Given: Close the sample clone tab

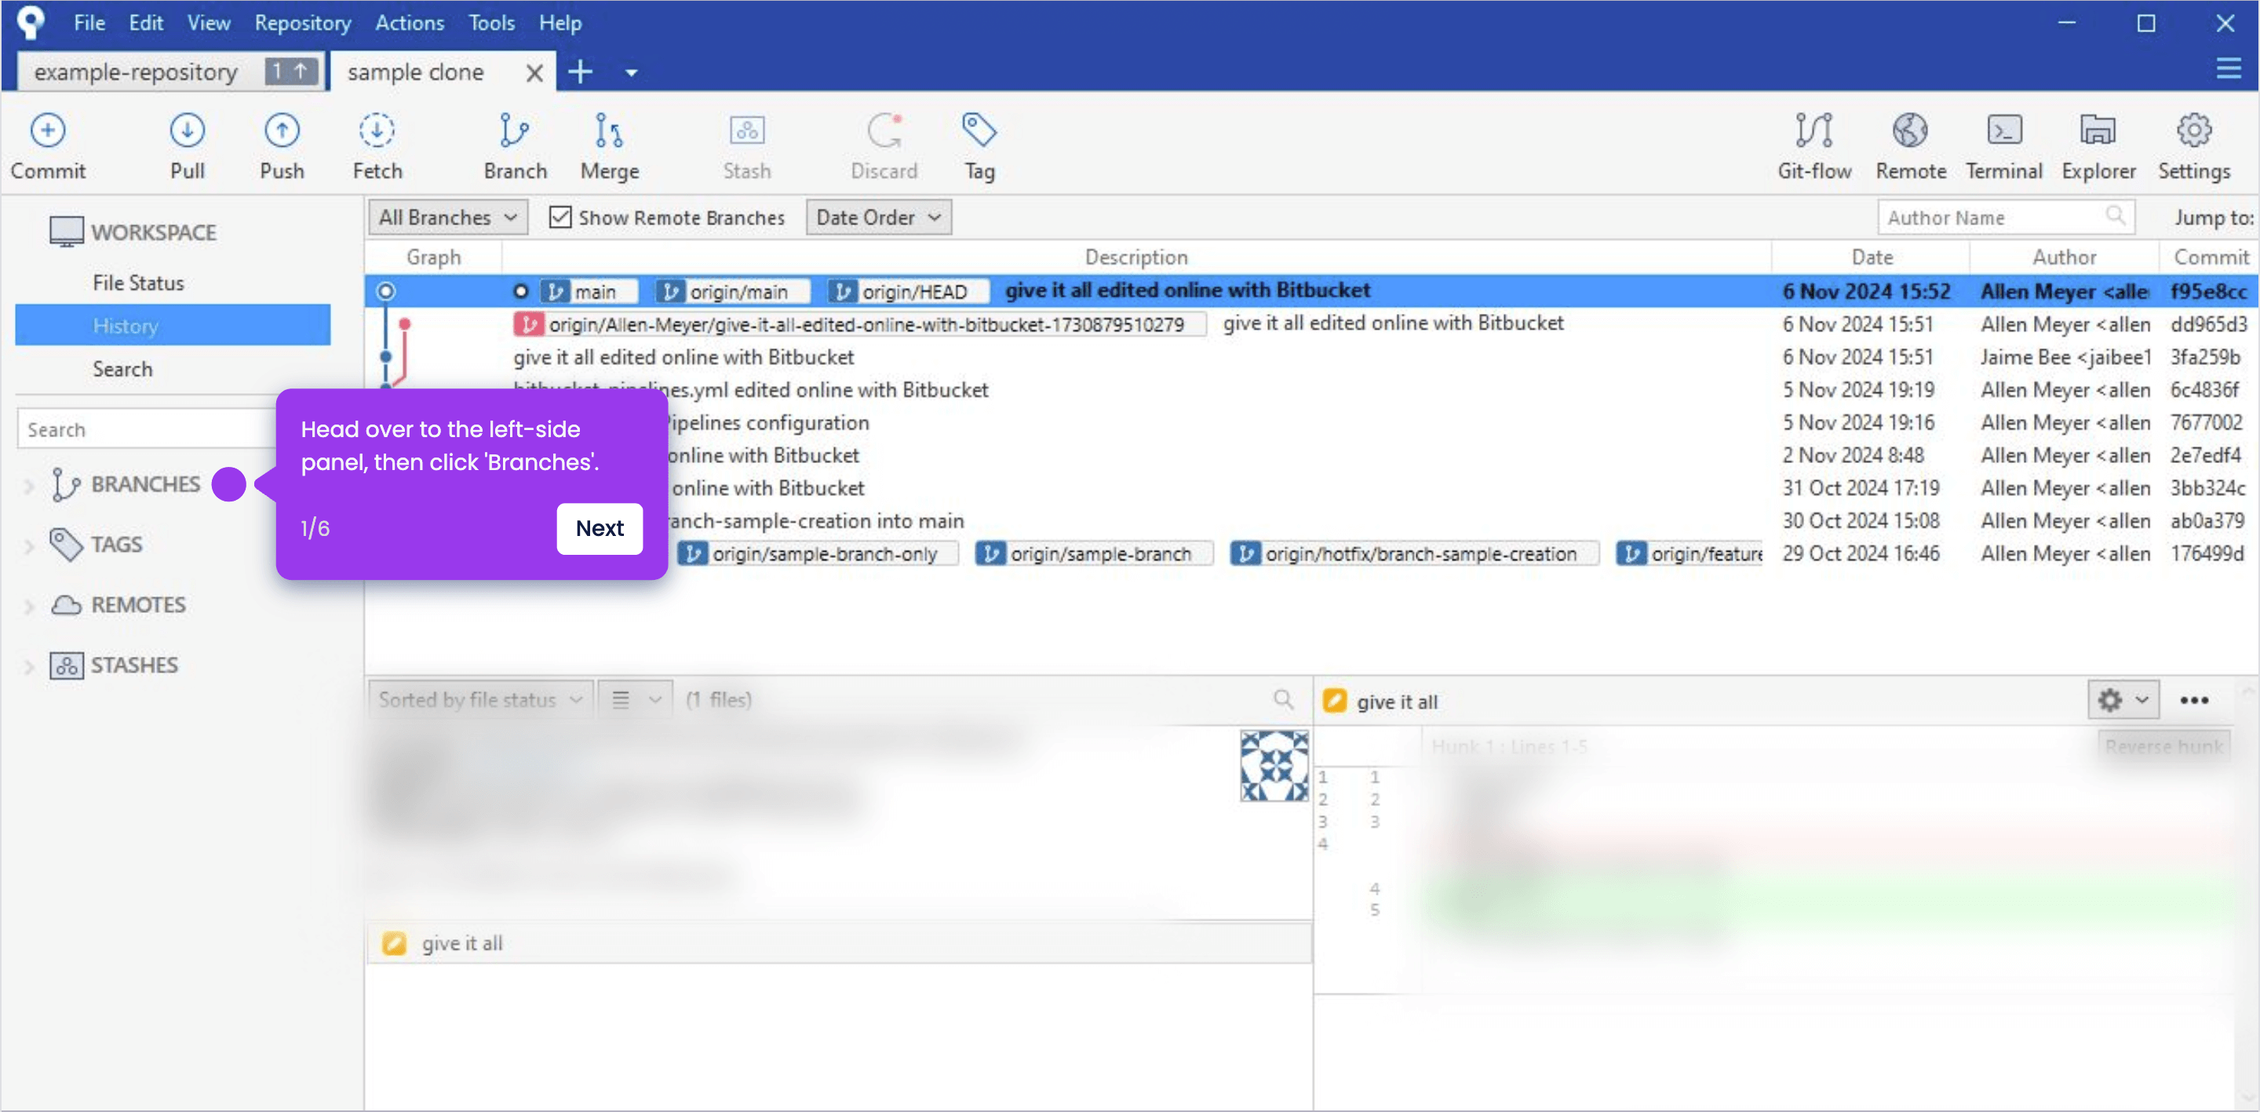Looking at the screenshot, I should click(x=534, y=73).
